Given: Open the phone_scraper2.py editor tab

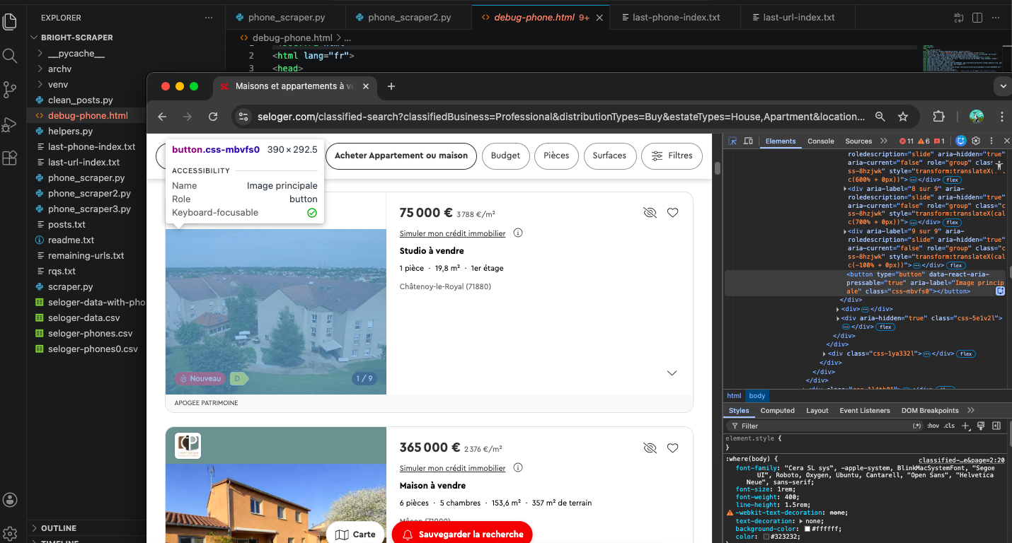Looking at the screenshot, I should pos(409,18).
